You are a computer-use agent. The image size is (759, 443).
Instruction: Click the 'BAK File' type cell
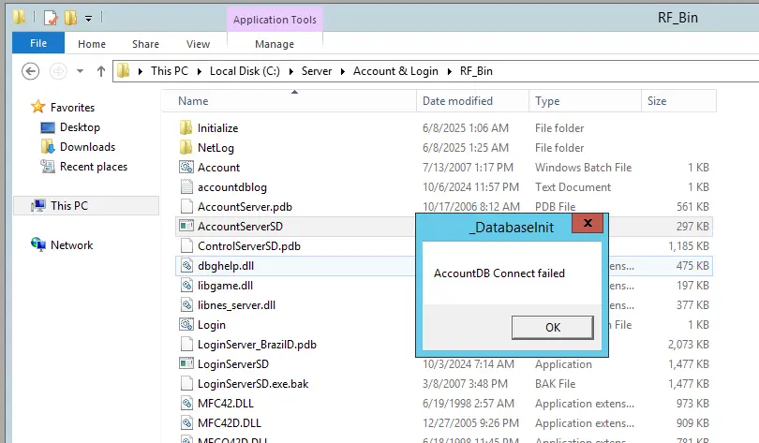pos(555,384)
